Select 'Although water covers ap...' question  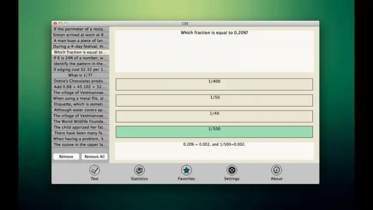coord(81,110)
